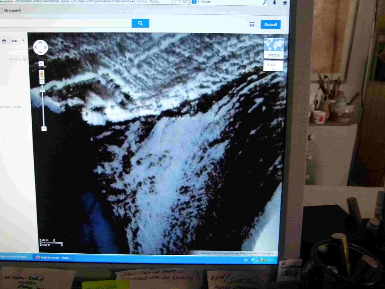This screenshot has width=385, height=289.
Task: Open the Privacy link in sidebar
Action: [17, 107]
